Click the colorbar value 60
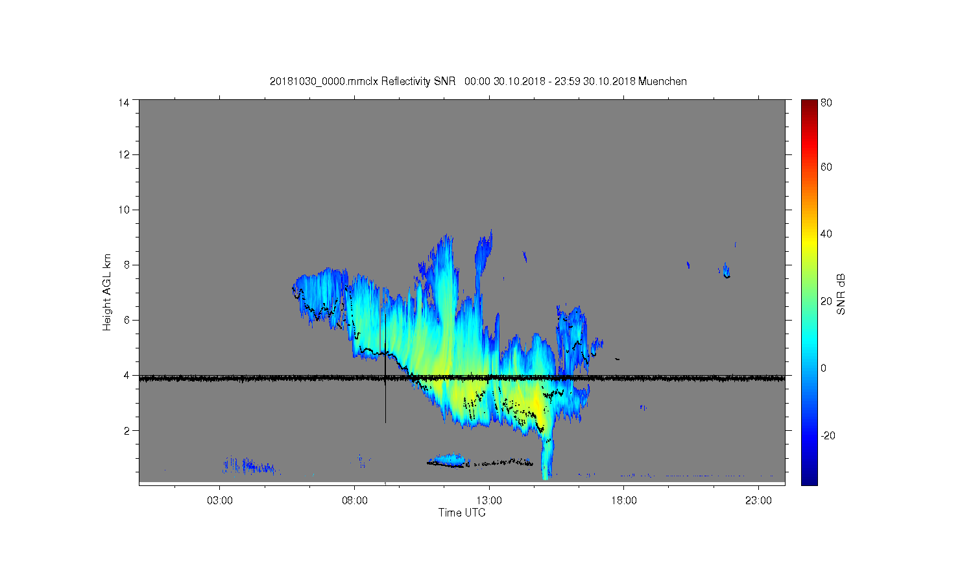 826,167
